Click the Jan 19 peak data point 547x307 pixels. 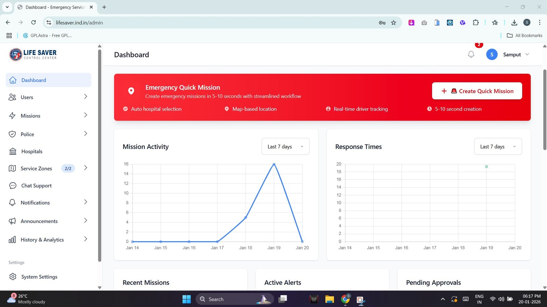coord(274,164)
